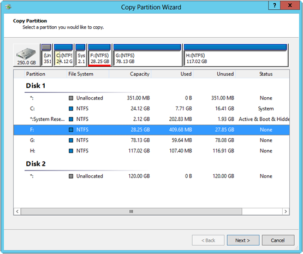The width and height of the screenshot is (303, 254).
Task: Click the NTFS icon in F: row
Action: pyautogui.click(x=71, y=129)
